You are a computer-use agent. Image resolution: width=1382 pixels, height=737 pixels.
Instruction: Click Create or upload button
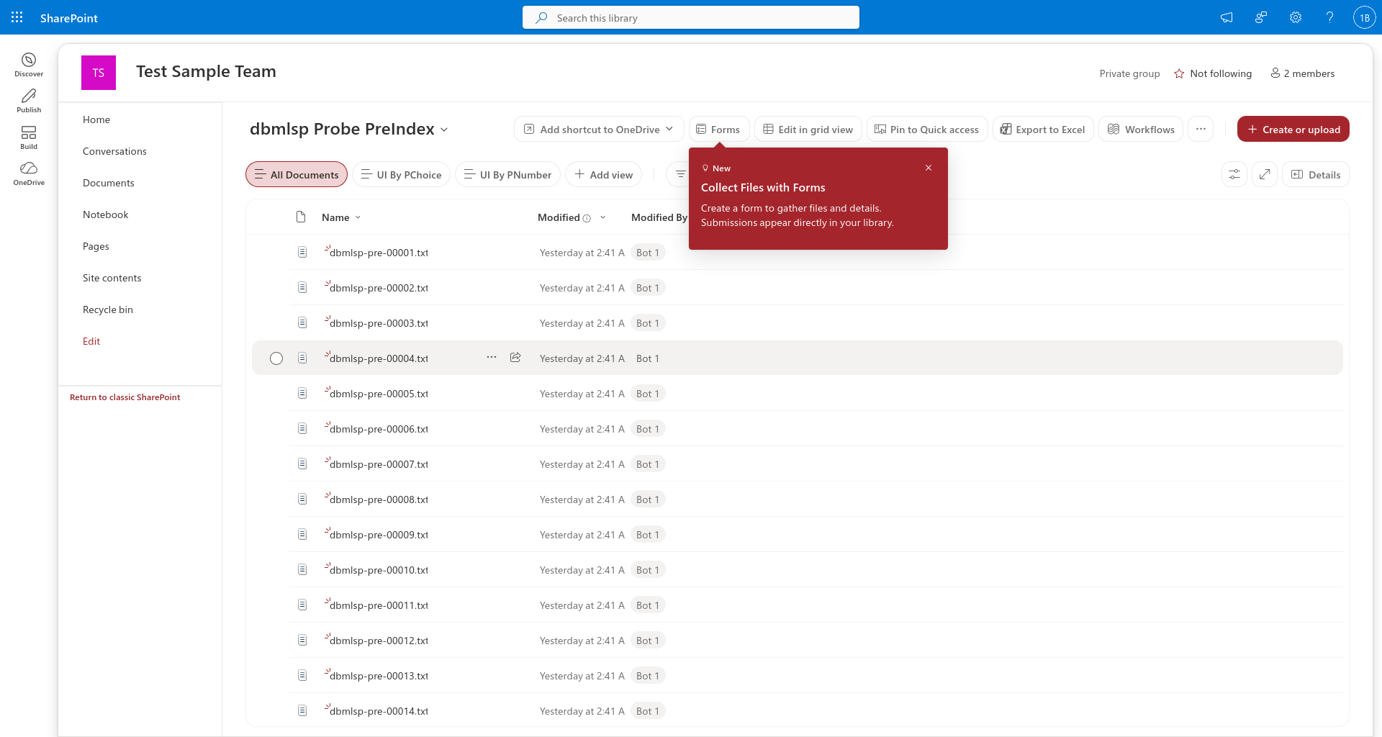click(1293, 129)
